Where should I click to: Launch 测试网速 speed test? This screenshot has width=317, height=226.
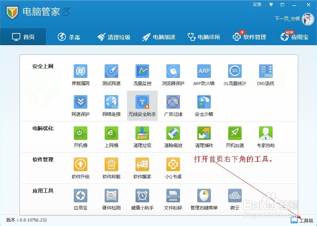111,75
